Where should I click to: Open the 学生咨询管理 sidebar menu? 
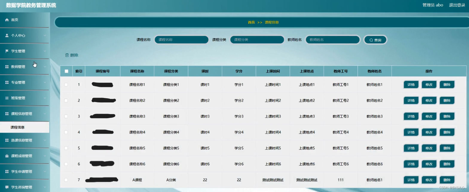(25, 187)
